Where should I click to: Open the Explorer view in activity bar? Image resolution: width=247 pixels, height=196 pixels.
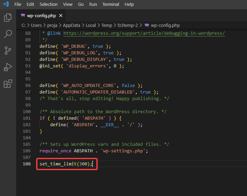(8, 18)
